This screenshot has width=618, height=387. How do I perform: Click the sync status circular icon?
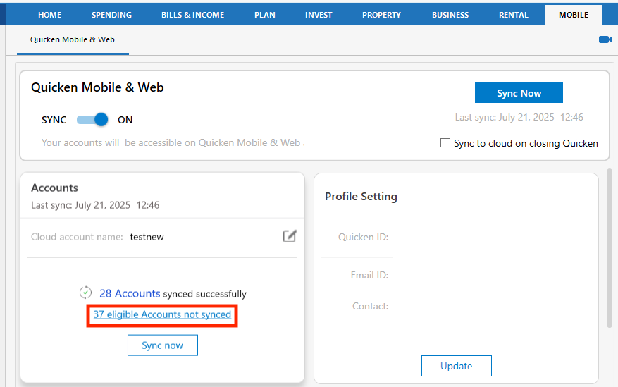point(85,293)
